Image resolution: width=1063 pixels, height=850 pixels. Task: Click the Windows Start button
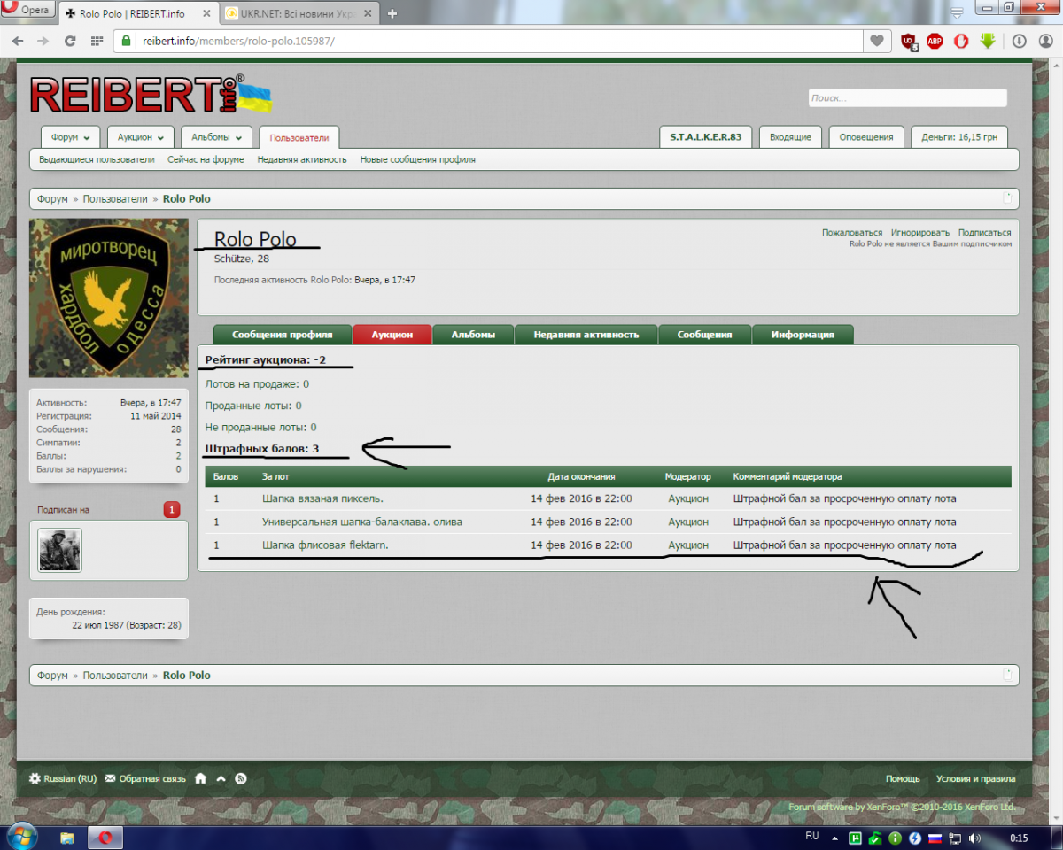point(21,836)
